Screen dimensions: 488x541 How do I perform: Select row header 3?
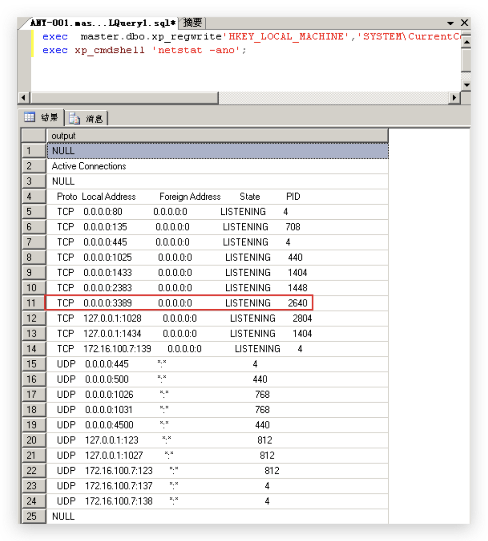[x=34, y=181]
